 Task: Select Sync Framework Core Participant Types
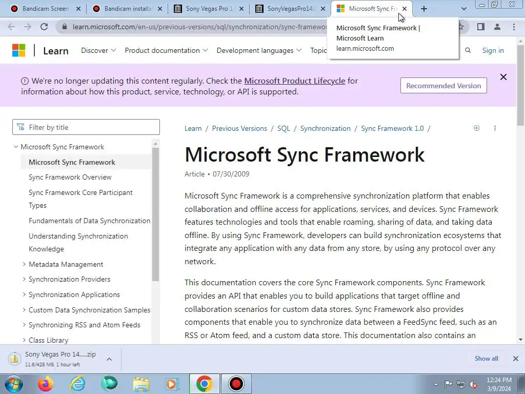80,199
